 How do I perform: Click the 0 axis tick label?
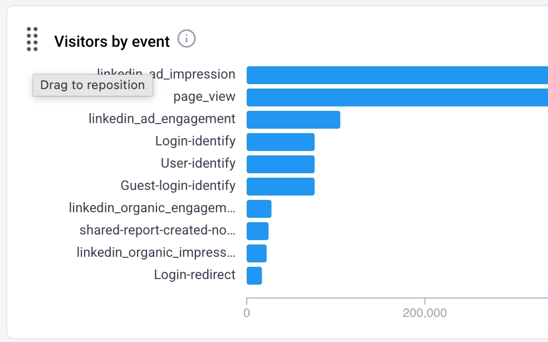247,313
